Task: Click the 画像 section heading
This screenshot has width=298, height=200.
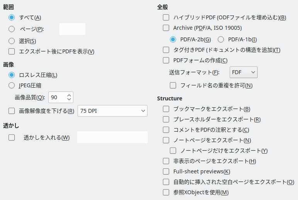Action: (x=8, y=64)
